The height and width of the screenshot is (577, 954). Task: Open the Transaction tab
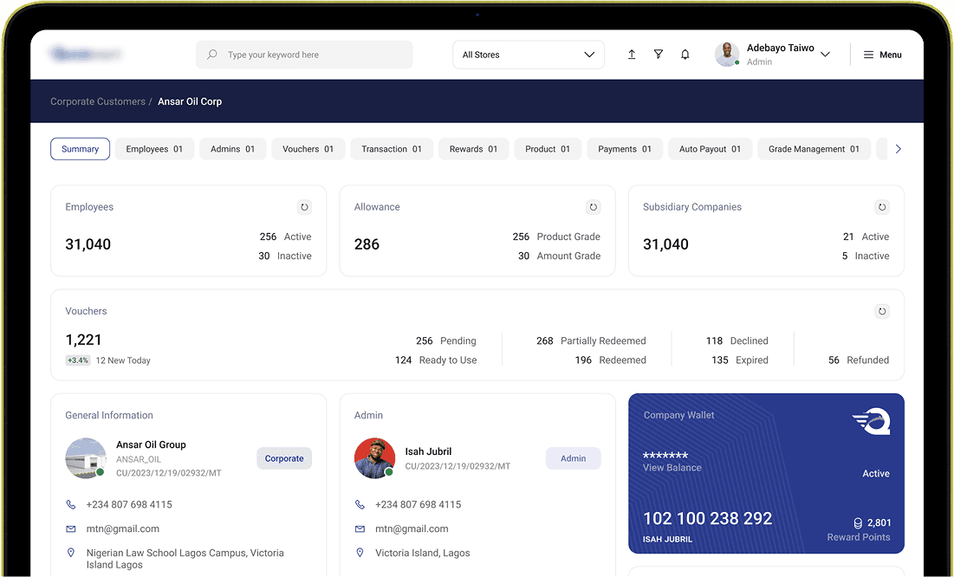click(391, 149)
